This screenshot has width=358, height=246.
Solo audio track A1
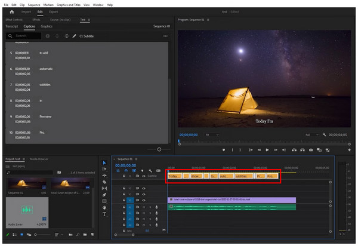tap(150, 207)
